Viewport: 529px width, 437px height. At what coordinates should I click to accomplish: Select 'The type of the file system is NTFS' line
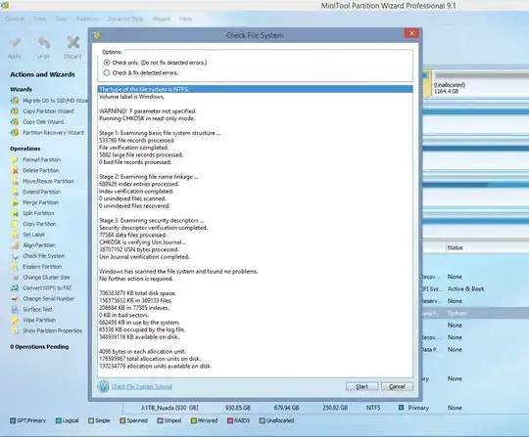point(255,89)
